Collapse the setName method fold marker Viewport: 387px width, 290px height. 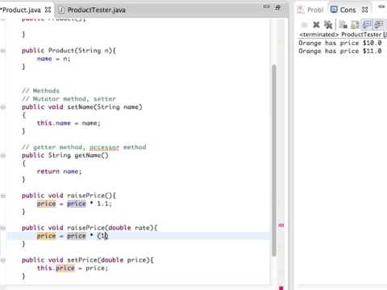tap(3, 107)
